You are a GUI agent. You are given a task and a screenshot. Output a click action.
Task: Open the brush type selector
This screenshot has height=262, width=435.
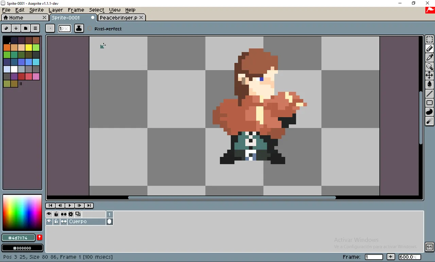pyautogui.click(x=50, y=28)
